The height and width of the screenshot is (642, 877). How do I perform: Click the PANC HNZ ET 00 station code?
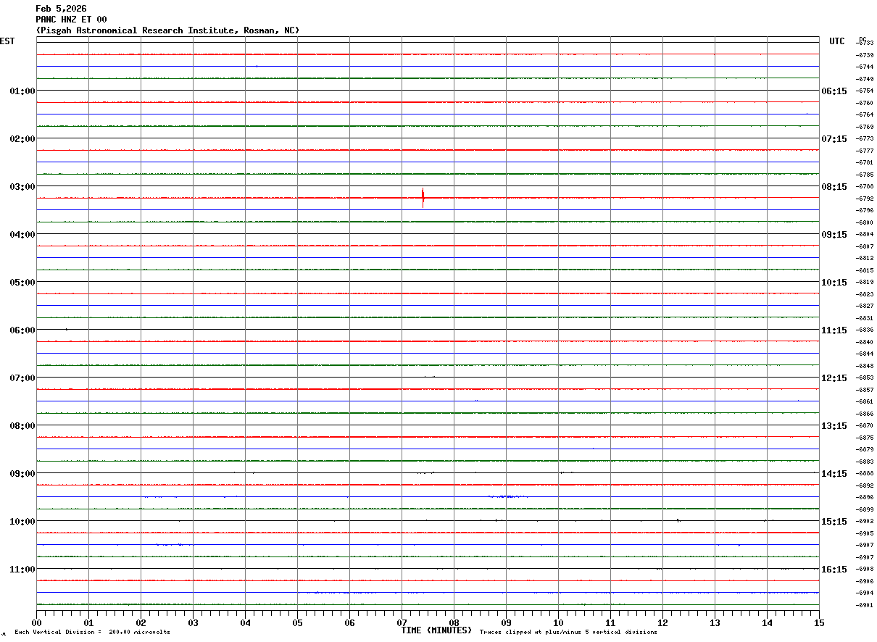point(71,20)
